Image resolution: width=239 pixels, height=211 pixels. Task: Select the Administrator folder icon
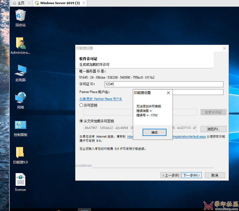[20, 46]
